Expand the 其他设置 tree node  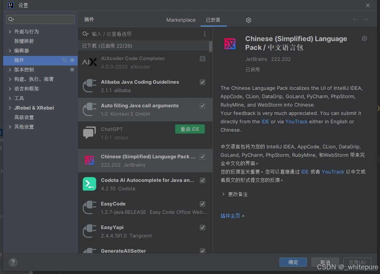[x=10, y=127]
